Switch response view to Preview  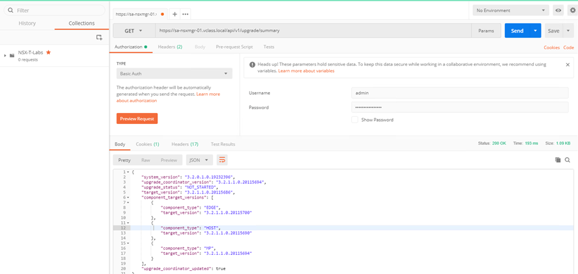[x=169, y=160]
